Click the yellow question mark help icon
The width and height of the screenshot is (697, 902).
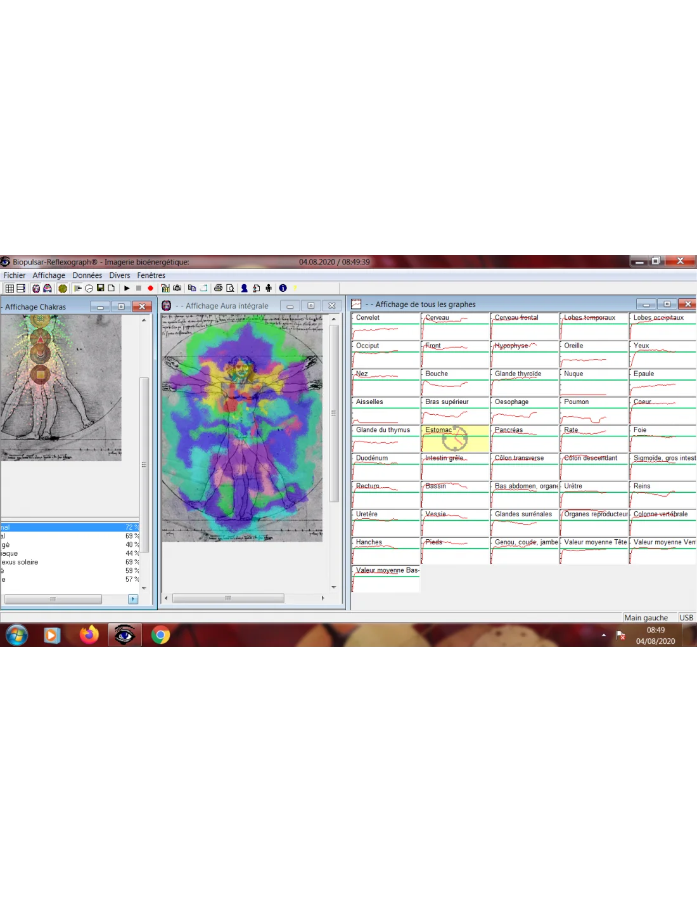point(295,288)
